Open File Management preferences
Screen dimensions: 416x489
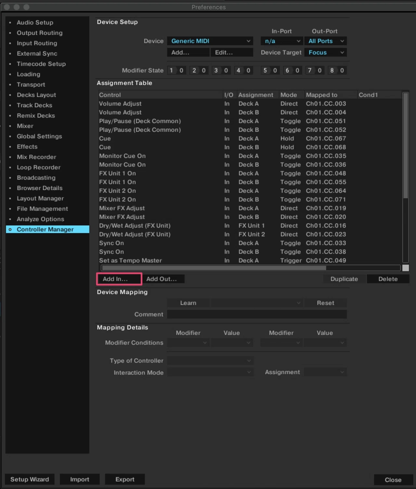(42, 209)
